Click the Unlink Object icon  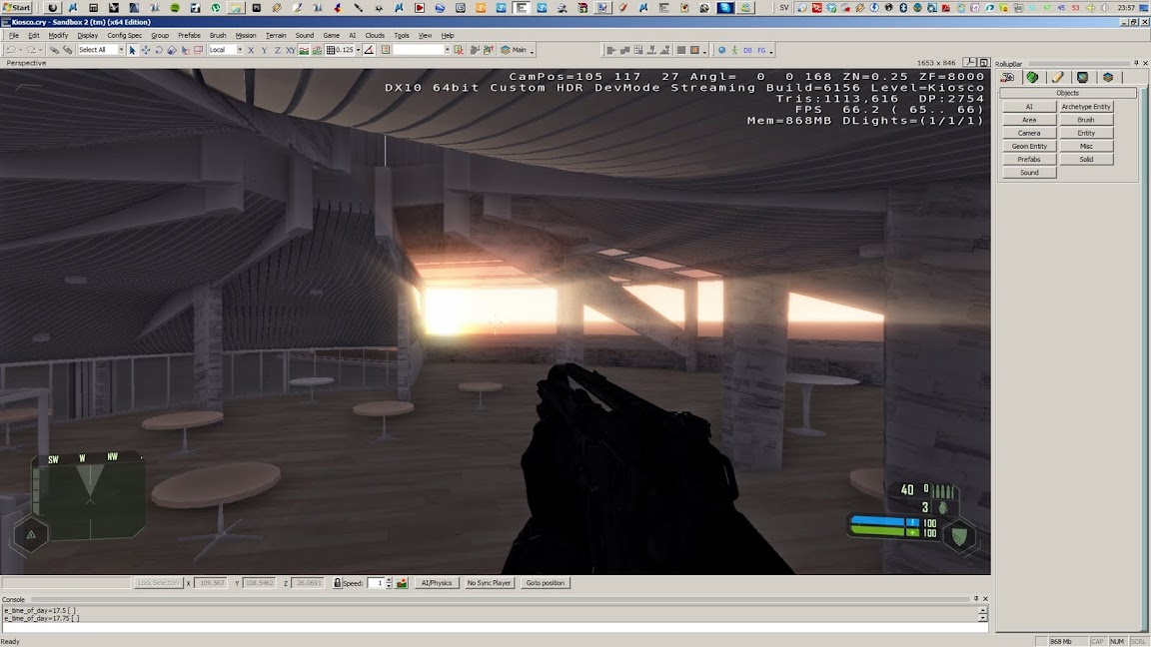pyautogui.click(x=68, y=50)
